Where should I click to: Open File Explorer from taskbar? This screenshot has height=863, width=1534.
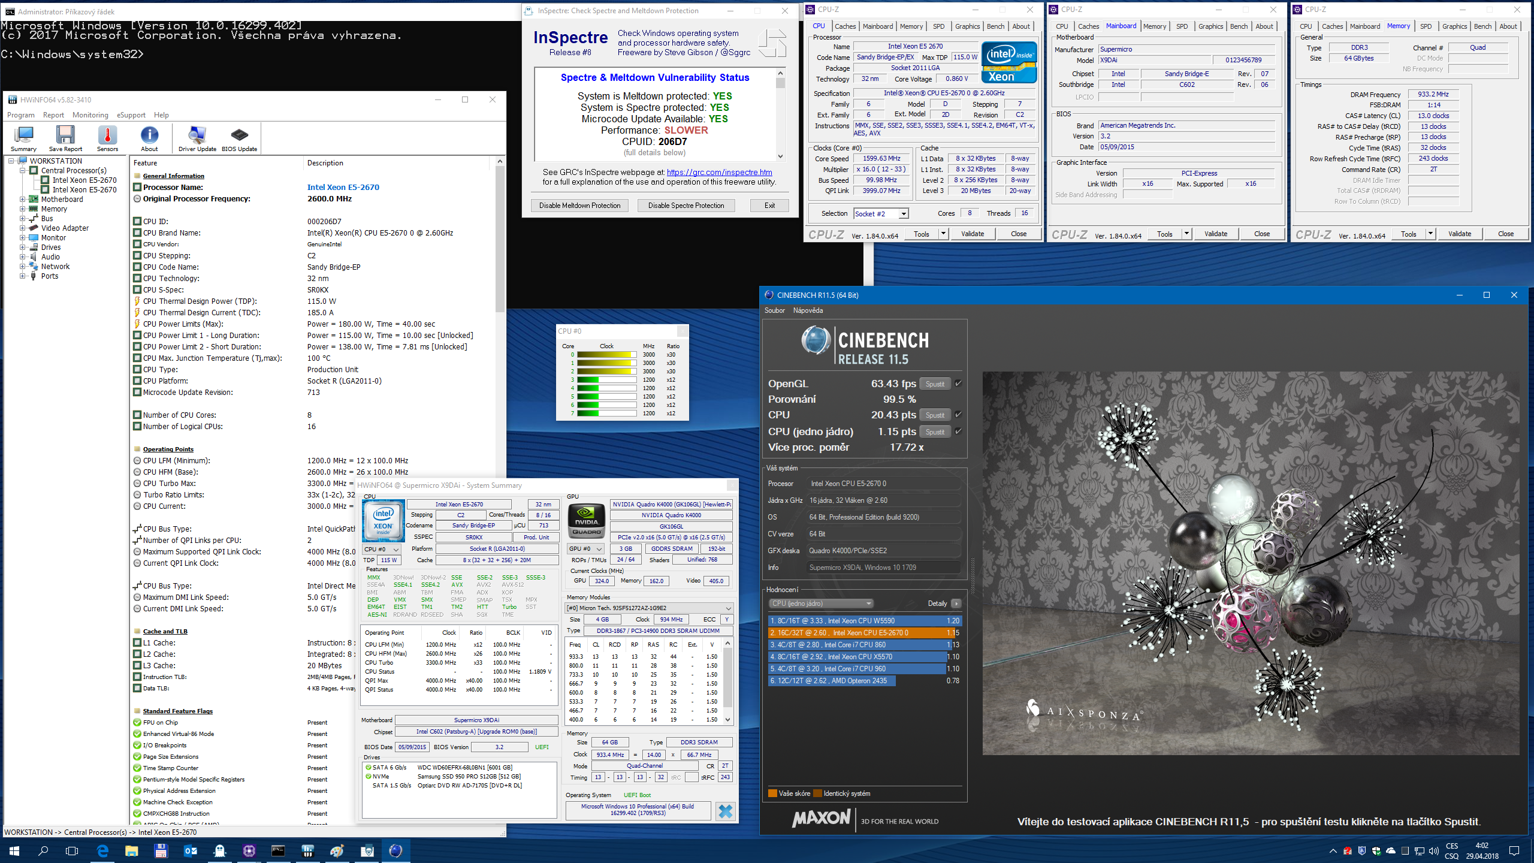click(x=132, y=850)
